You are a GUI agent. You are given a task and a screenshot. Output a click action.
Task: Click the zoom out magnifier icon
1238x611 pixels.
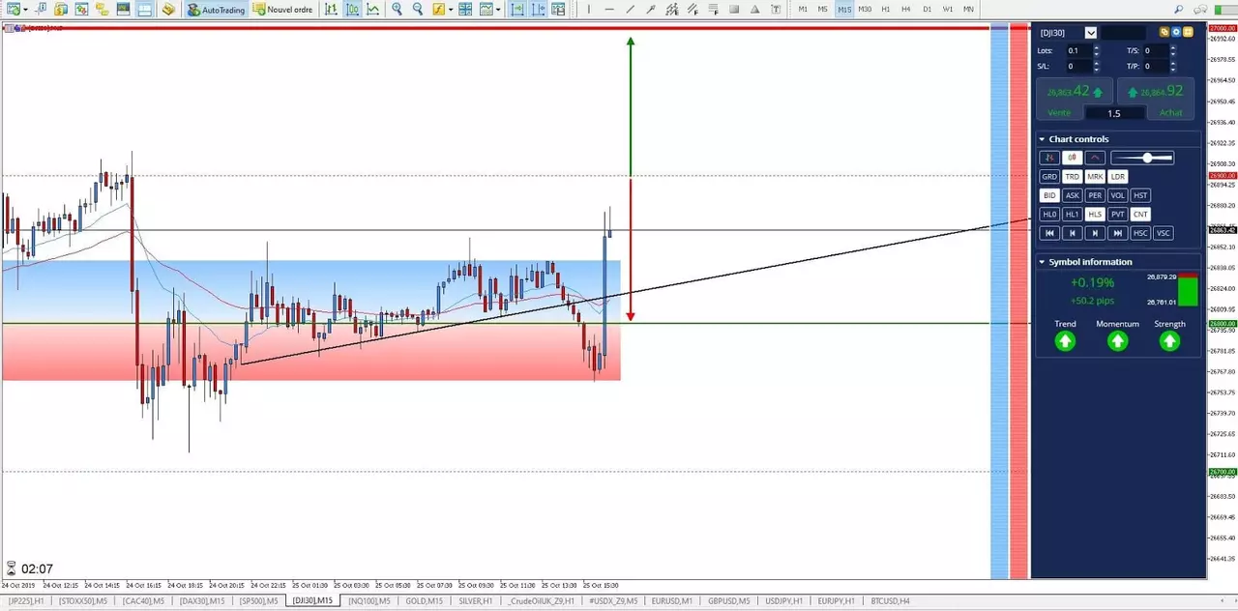pos(418,9)
